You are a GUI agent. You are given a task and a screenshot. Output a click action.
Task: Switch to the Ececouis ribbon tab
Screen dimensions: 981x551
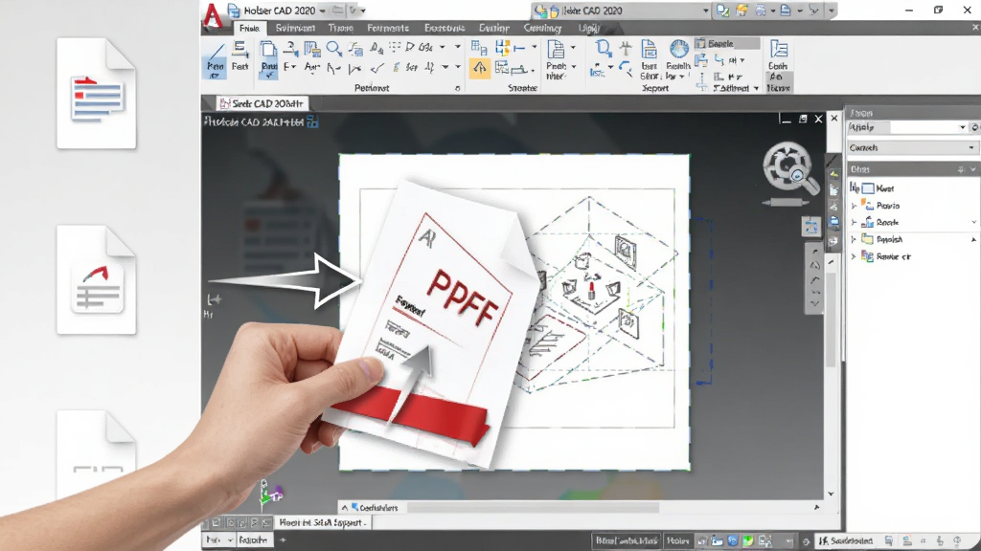445,28
